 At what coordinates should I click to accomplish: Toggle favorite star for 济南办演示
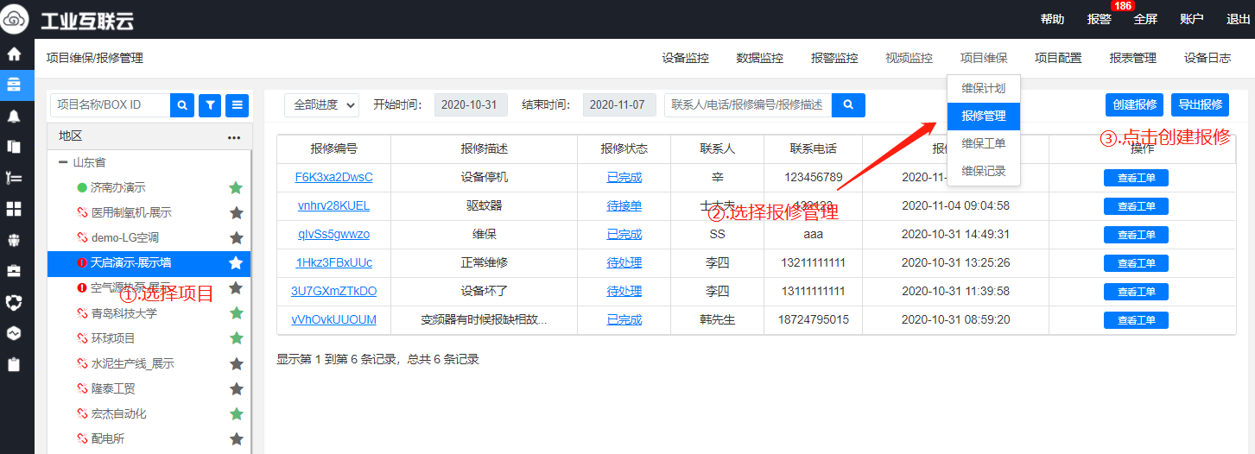pos(236,187)
